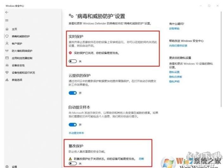Image resolution: width=223 pixels, height=168 pixels.
Task: Click the 篡改保护 heading
Action: click(76, 146)
